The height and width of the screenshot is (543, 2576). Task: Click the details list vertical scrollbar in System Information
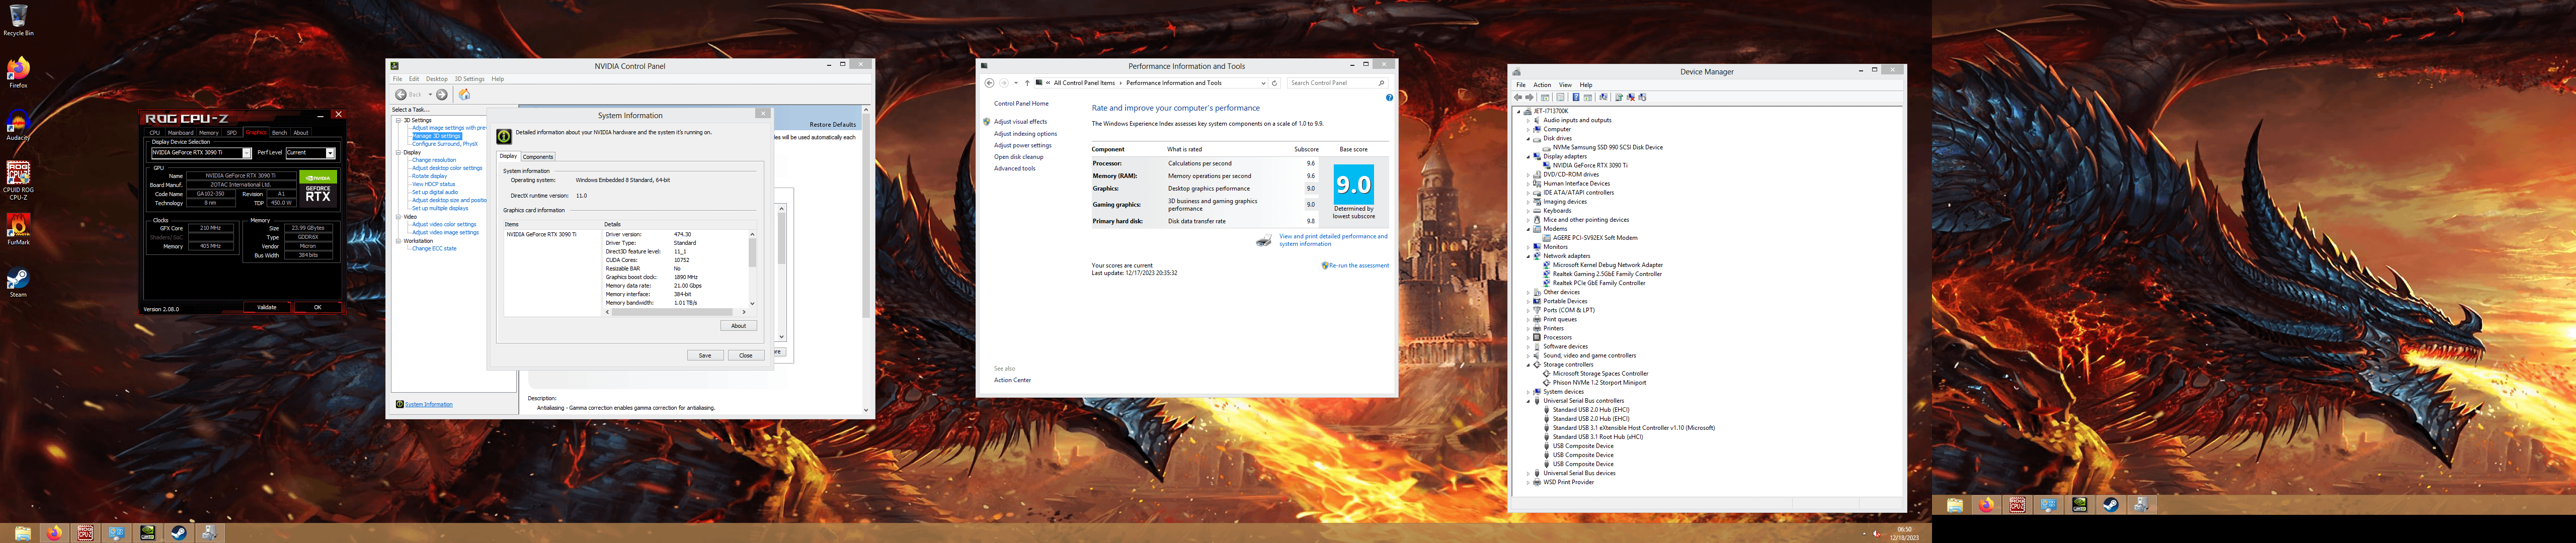[752, 268]
